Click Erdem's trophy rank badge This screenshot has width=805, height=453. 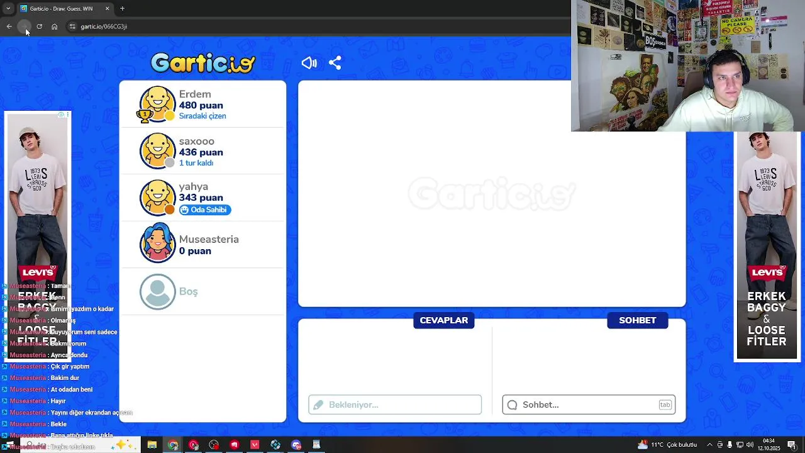point(145,115)
